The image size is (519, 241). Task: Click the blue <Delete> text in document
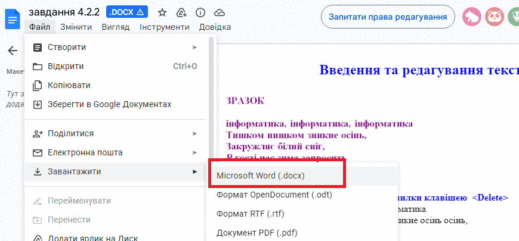click(x=490, y=198)
